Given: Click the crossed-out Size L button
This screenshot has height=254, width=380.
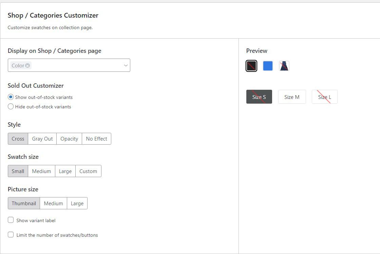Looking at the screenshot, I should pyautogui.click(x=324, y=97).
